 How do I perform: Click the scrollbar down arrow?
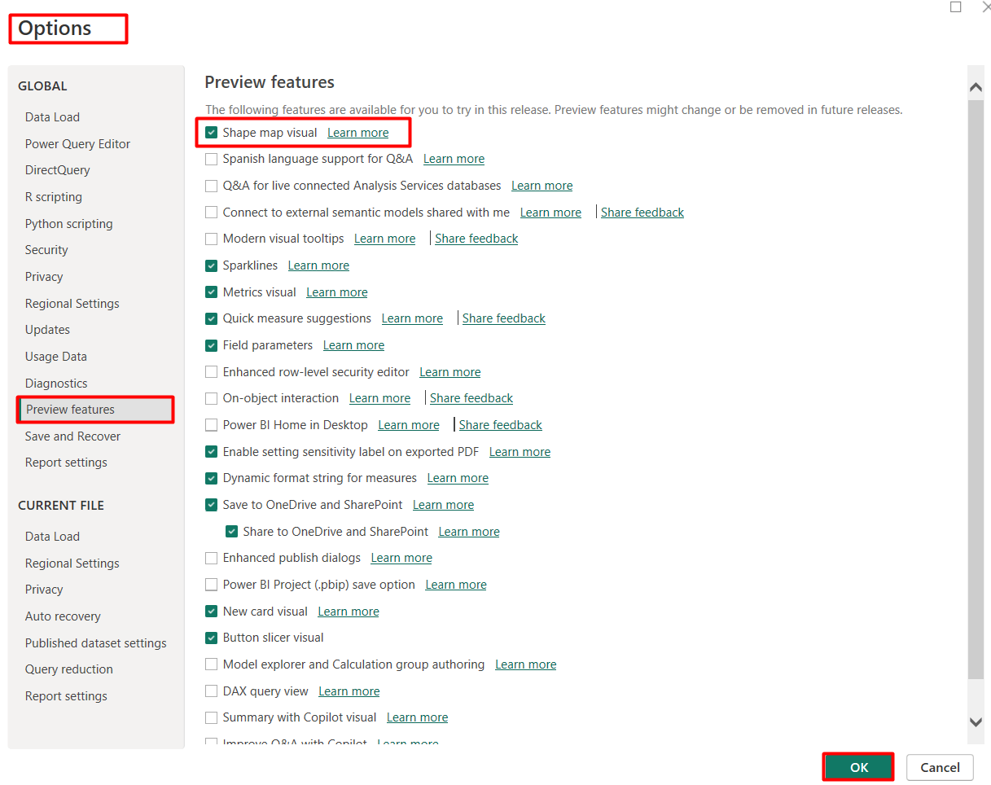click(x=976, y=721)
